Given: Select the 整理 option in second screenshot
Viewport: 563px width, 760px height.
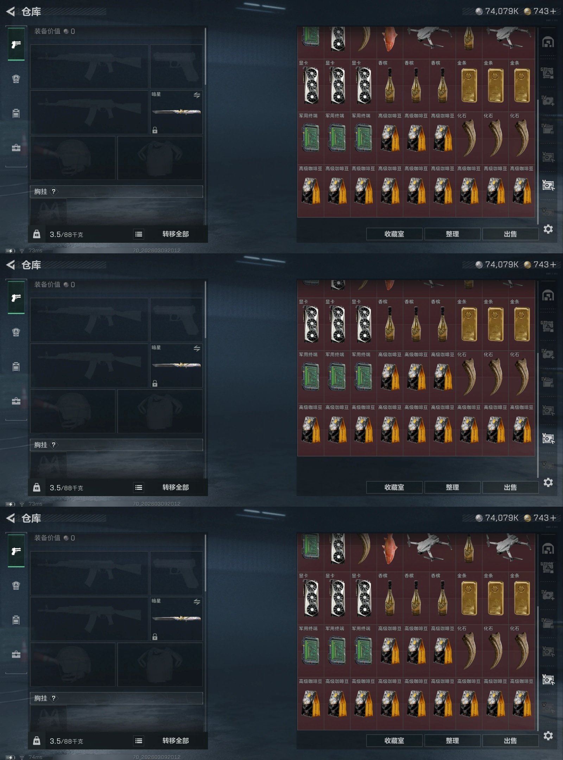Looking at the screenshot, I should pyautogui.click(x=452, y=487).
